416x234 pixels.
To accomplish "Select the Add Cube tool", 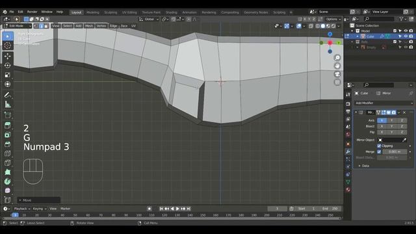I will coord(7,115).
